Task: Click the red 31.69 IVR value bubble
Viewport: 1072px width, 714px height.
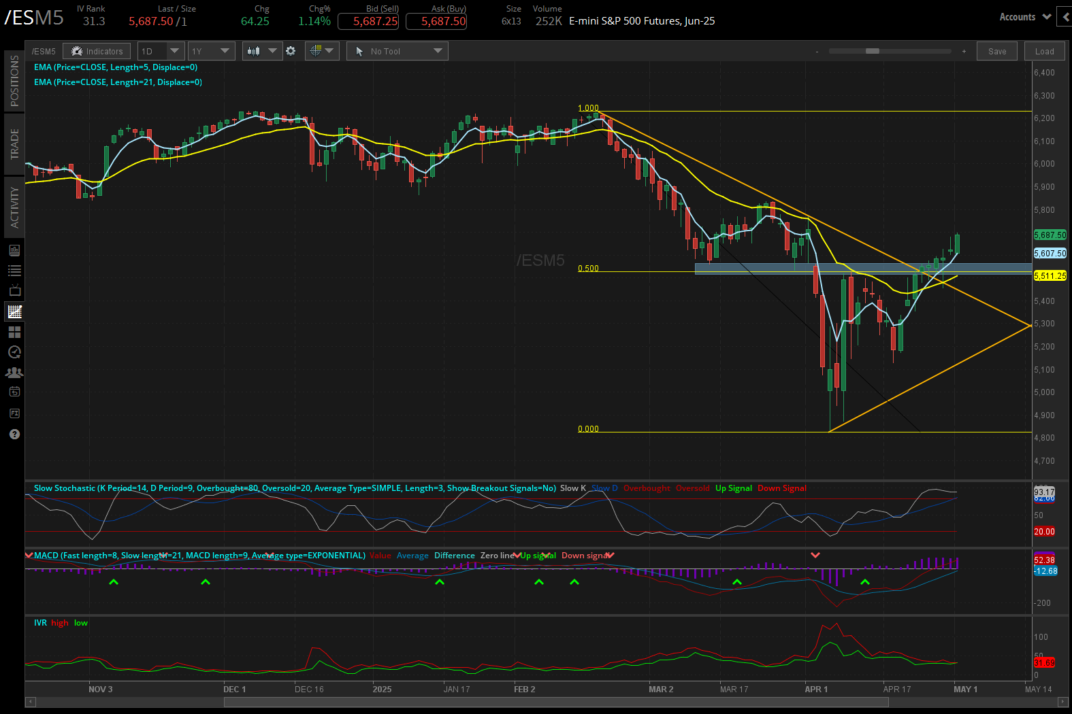Action: click(1044, 662)
